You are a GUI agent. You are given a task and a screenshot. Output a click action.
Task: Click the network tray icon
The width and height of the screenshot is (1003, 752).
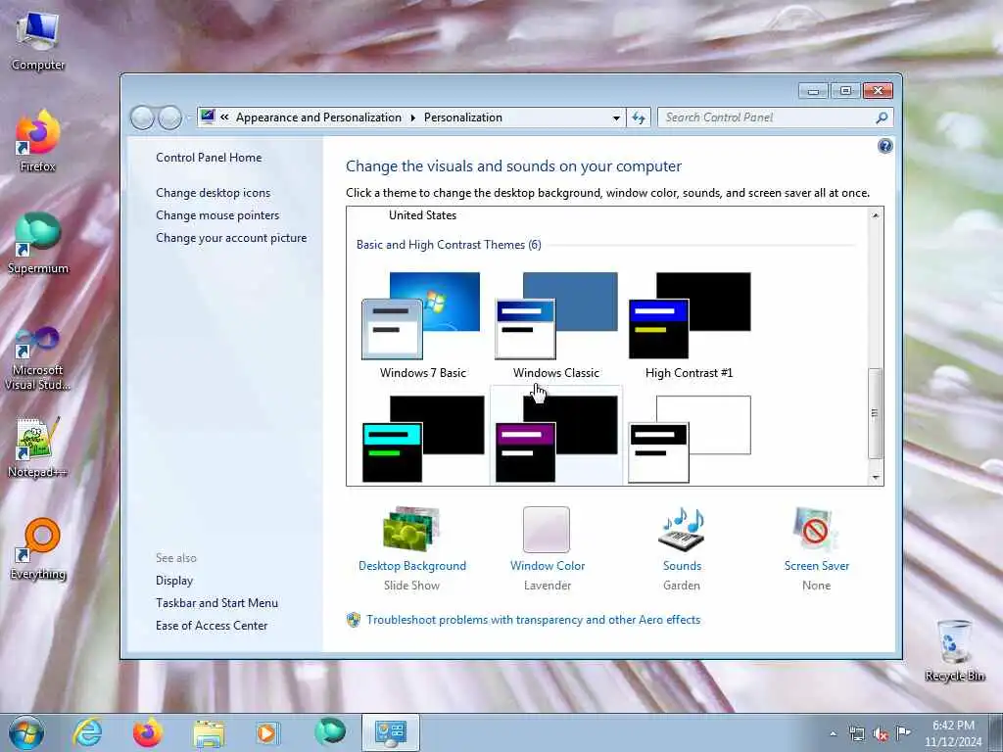pos(856,733)
